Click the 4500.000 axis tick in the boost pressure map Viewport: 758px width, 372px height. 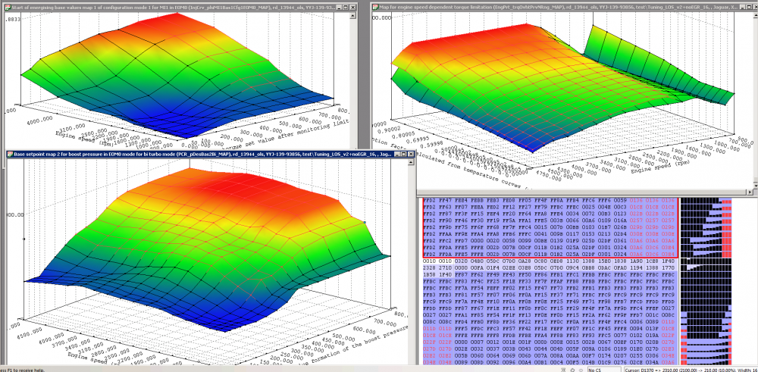(30, 333)
